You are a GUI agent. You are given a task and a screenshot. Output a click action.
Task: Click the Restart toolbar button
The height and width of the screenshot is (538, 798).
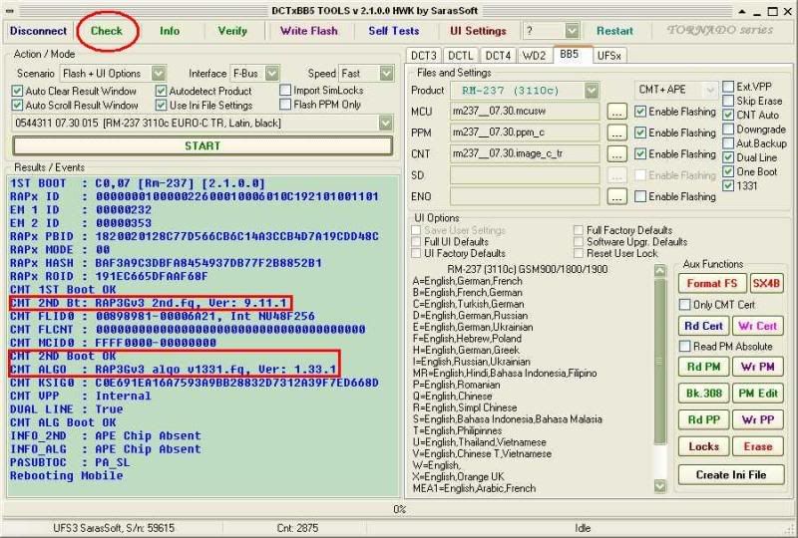pyautogui.click(x=614, y=31)
